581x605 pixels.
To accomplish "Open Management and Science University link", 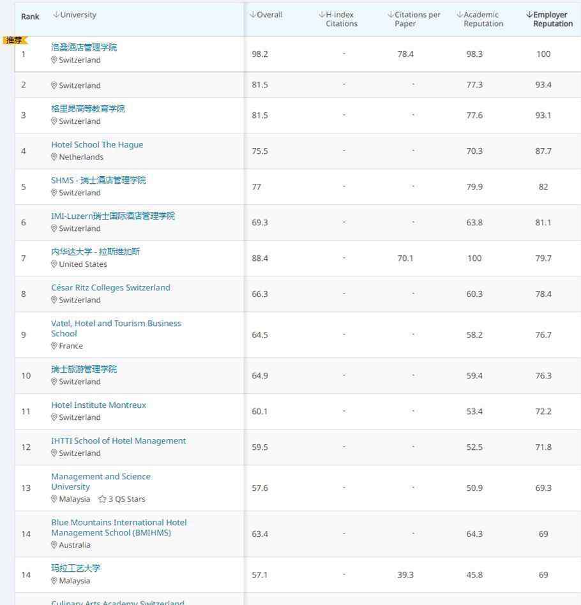I will (101, 482).
